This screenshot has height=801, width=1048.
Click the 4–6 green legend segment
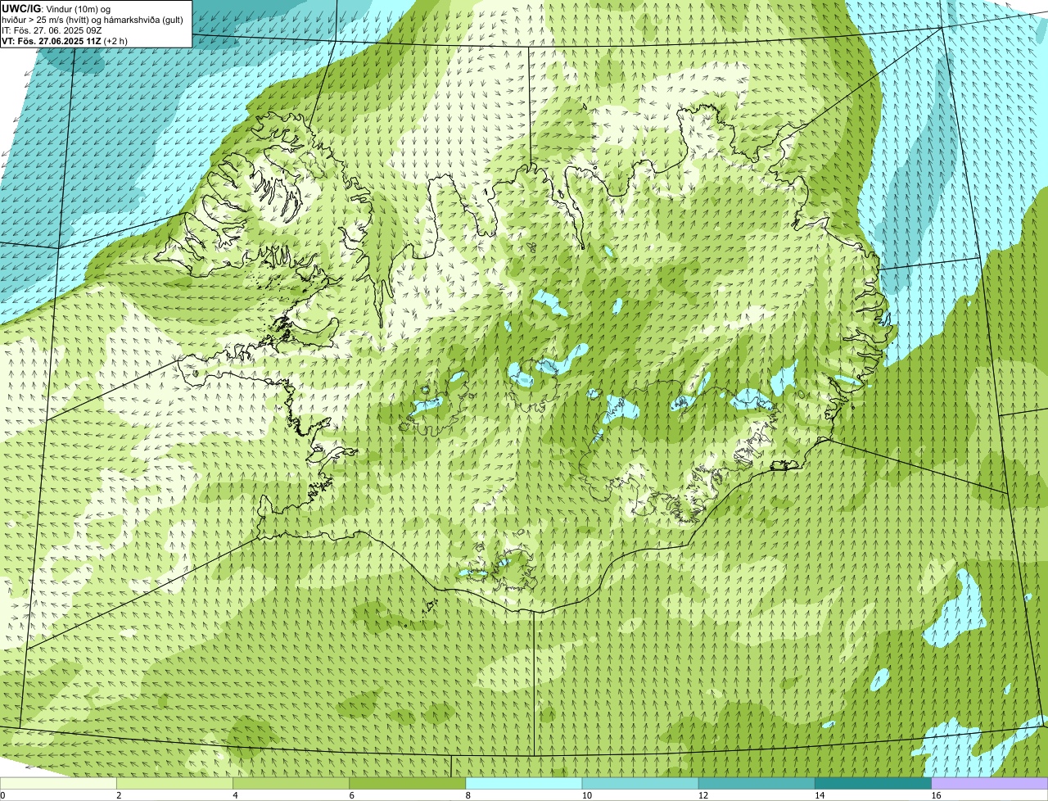291,784
